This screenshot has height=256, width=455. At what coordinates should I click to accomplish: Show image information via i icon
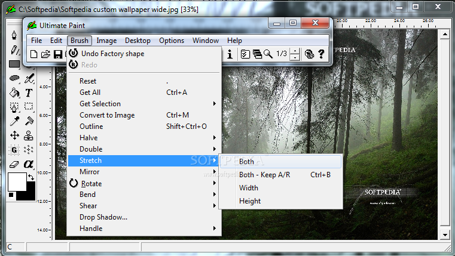[230, 54]
